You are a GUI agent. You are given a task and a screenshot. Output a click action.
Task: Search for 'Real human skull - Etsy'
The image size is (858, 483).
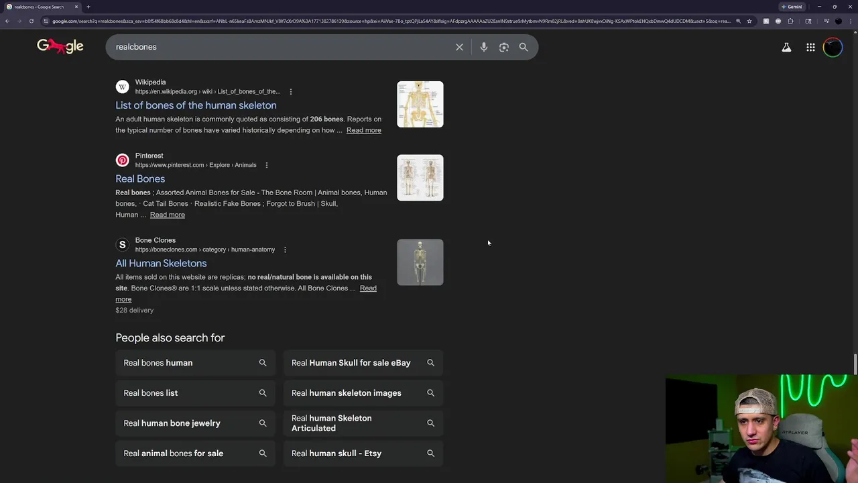point(363,453)
